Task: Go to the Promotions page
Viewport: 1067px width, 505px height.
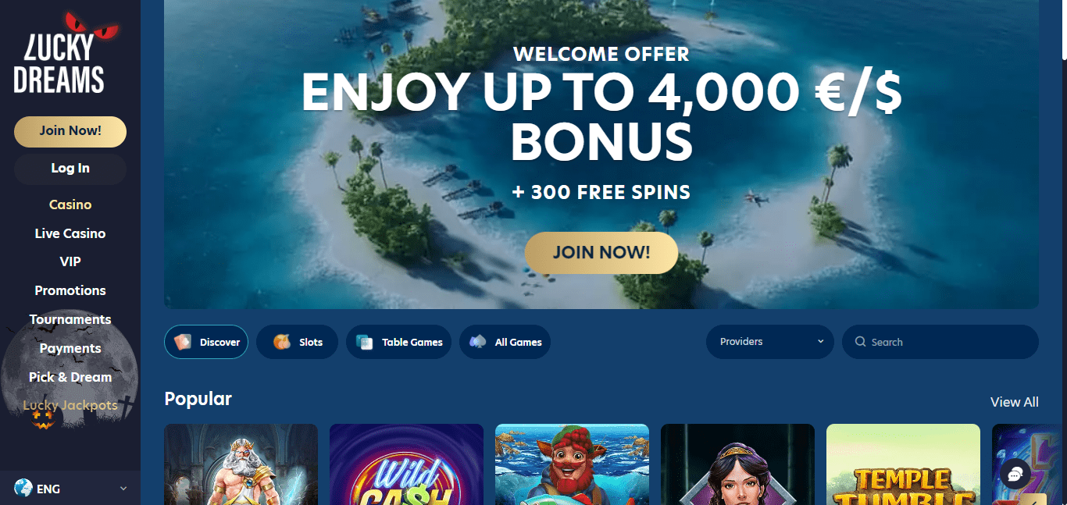Action: 70,290
